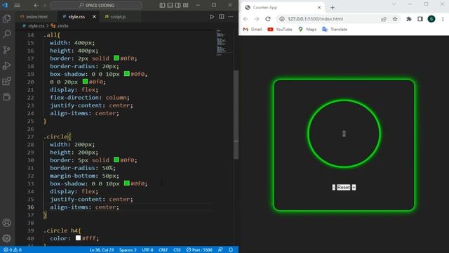This screenshot has width=449, height=253.
Task: Open editor More Actions ellipsis menu
Action: pos(231,17)
